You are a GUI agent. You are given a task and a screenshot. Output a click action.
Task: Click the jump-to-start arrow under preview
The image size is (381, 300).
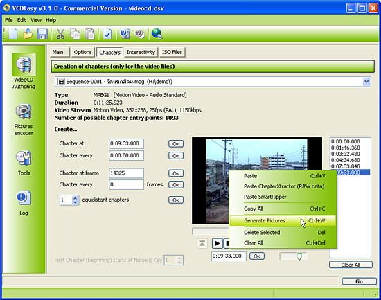(x=202, y=243)
